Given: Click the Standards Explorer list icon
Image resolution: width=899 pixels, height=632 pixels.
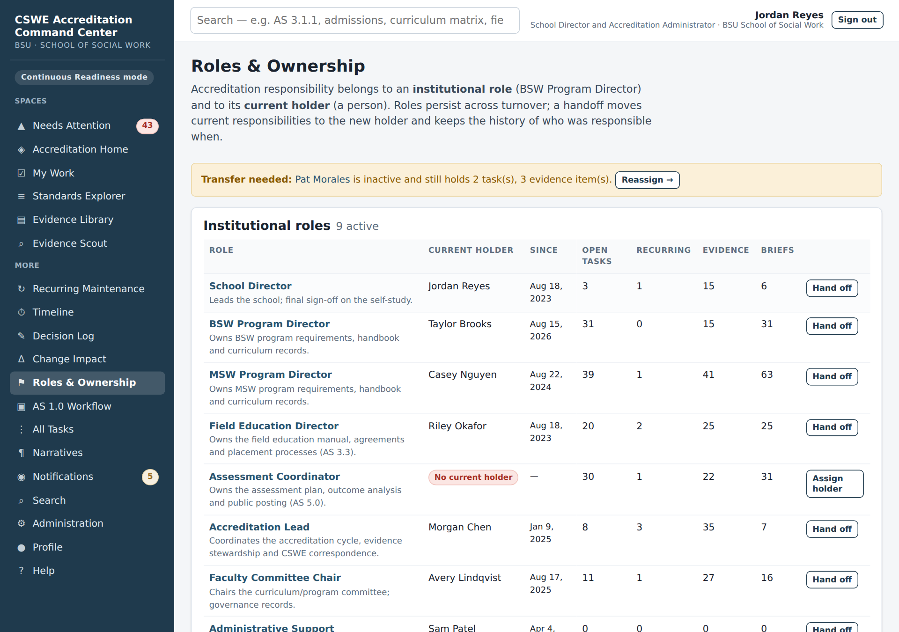Looking at the screenshot, I should pyautogui.click(x=21, y=197).
